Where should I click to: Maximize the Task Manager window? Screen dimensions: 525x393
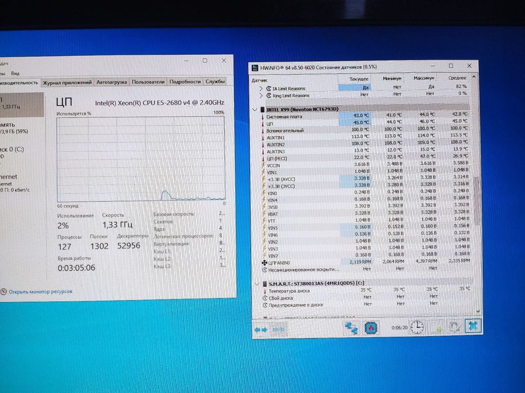205,61
